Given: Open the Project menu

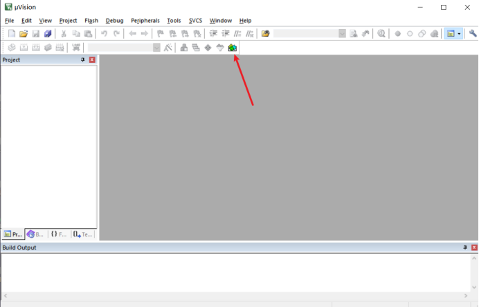Looking at the screenshot, I should tap(68, 21).
